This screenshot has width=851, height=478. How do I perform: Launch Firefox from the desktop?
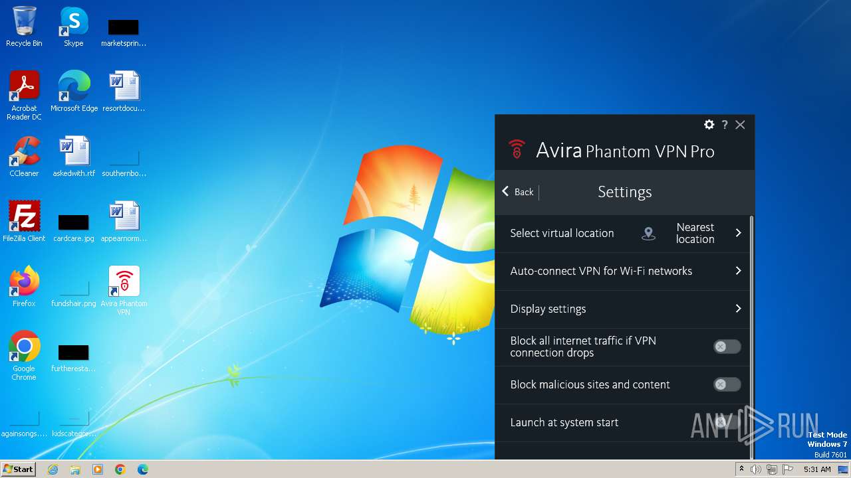[x=24, y=286]
